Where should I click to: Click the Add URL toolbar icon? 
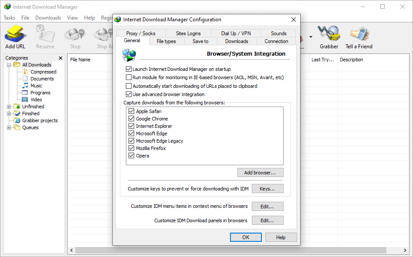[15, 33]
